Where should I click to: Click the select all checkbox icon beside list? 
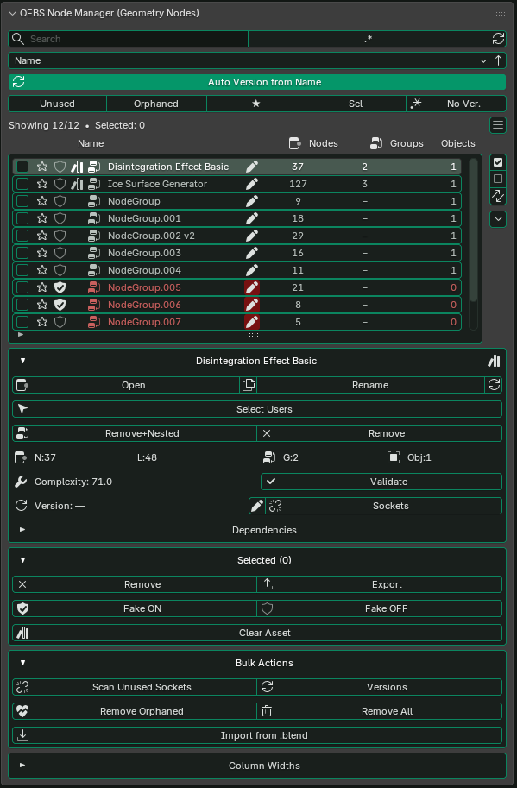click(x=498, y=162)
